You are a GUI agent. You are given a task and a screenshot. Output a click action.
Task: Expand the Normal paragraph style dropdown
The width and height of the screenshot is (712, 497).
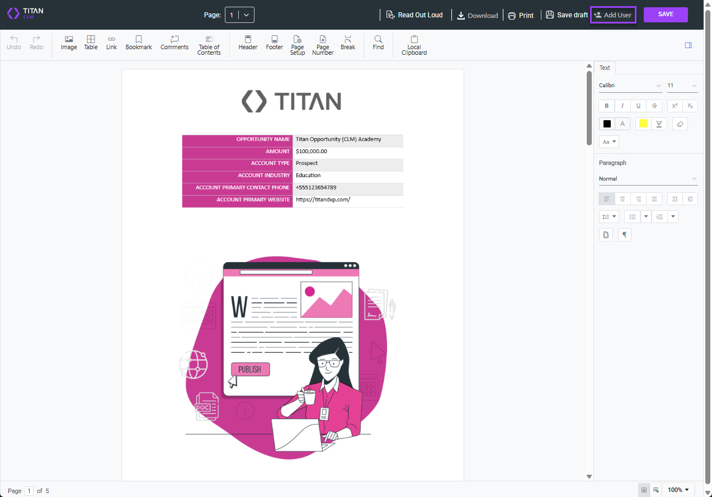pyautogui.click(x=648, y=178)
